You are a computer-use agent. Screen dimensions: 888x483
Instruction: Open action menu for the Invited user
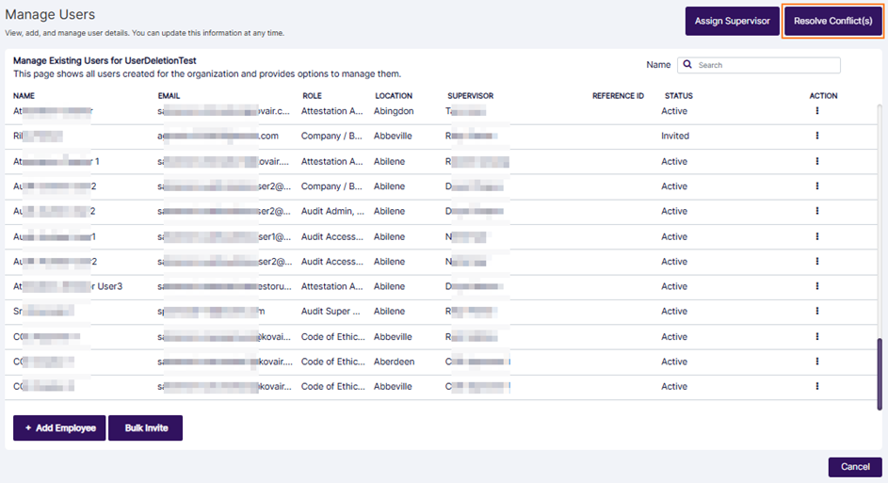click(x=816, y=136)
